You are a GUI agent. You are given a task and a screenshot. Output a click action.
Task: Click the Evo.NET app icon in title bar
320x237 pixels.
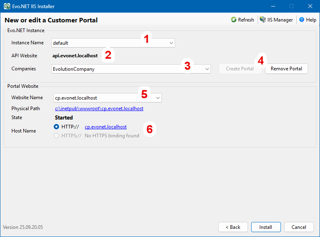(7, 7)
